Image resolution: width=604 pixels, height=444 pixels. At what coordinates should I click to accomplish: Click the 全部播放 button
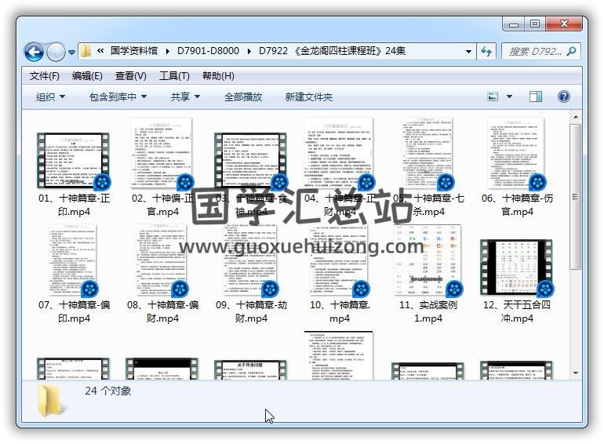[243, 97]
